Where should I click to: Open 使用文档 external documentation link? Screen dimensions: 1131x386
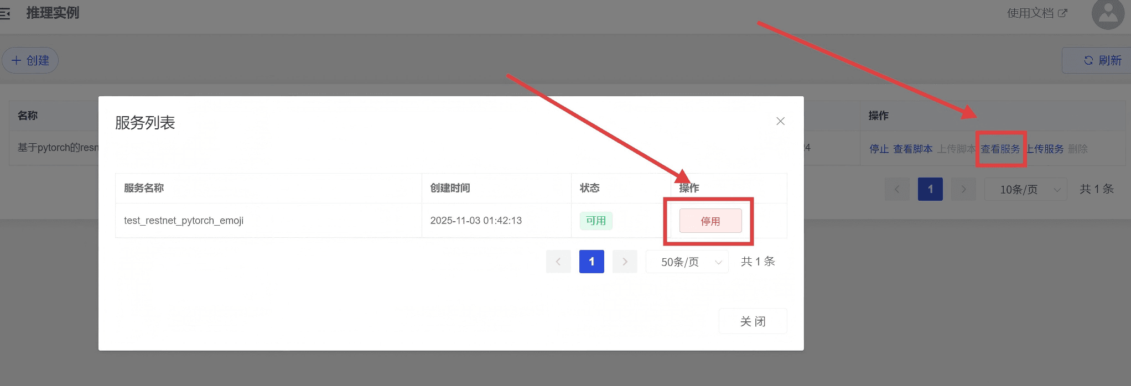point(1036,13)
